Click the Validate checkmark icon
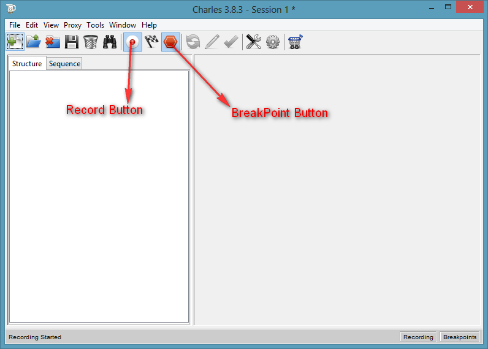 pos(231,42)
